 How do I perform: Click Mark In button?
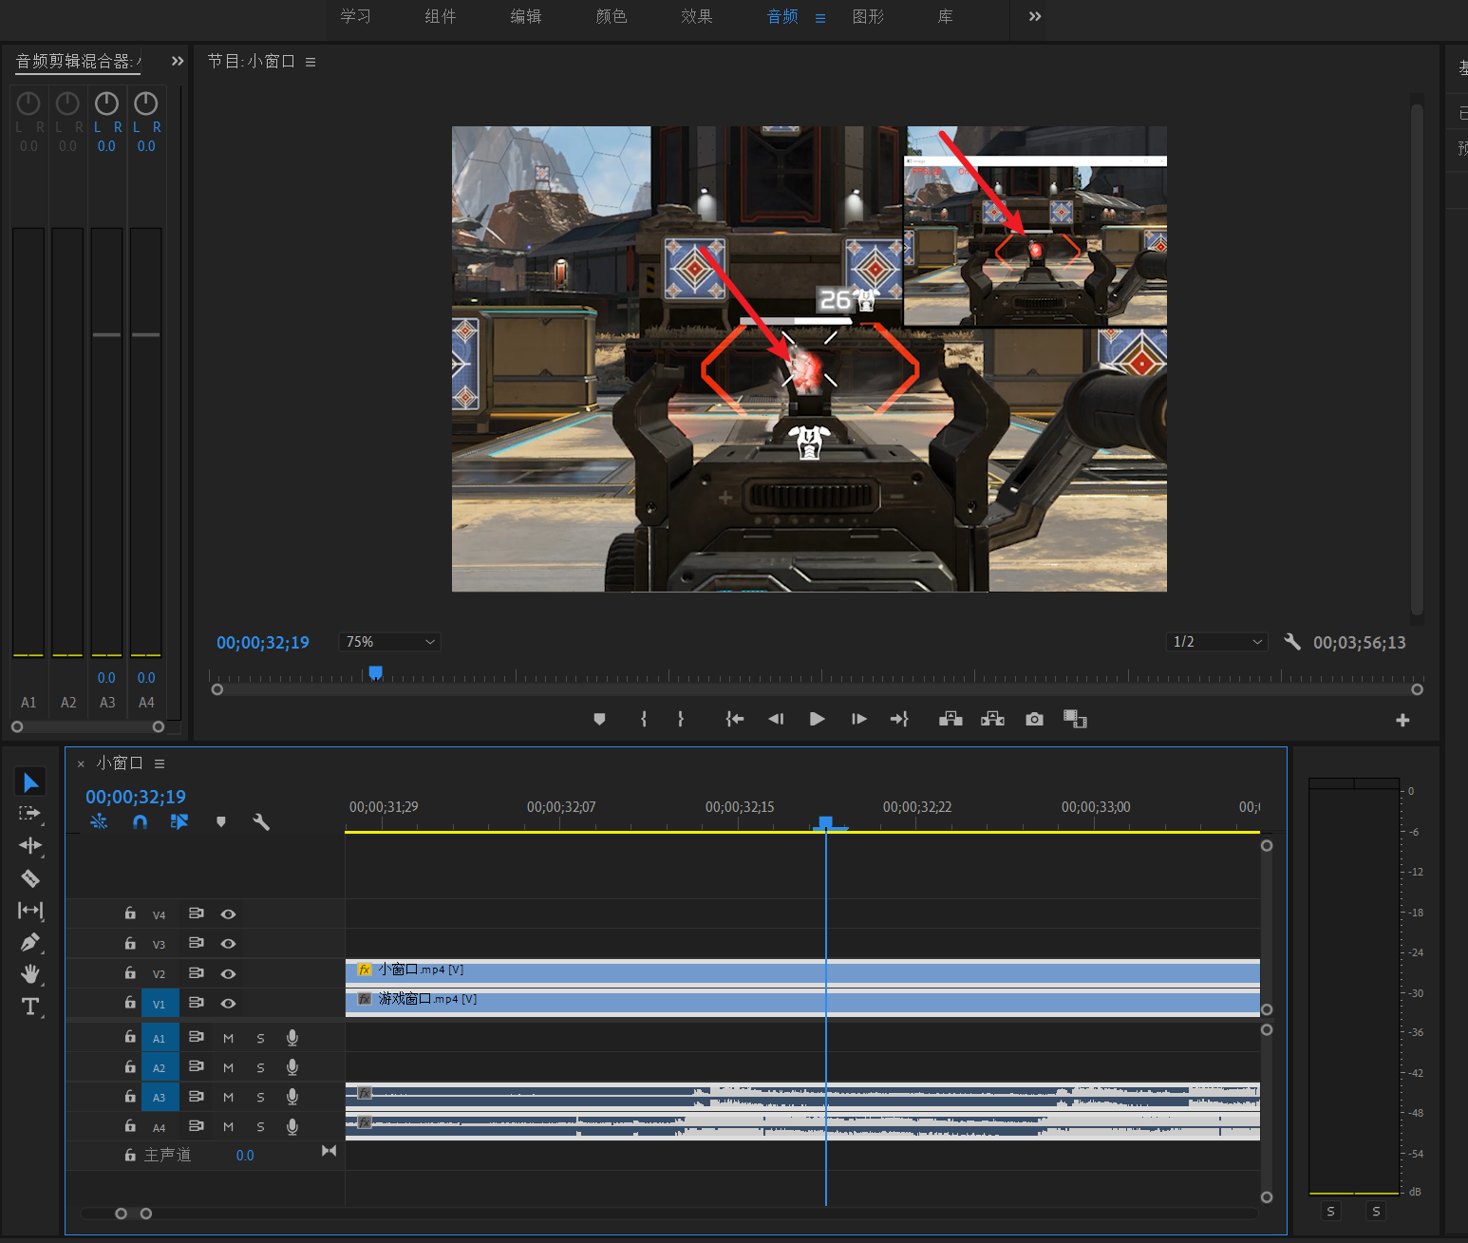coord(644,720)
